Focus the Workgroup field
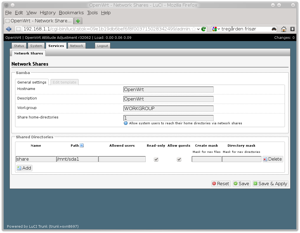The height and width of the screenshot is (233, 300). click(x=168, y=108)
